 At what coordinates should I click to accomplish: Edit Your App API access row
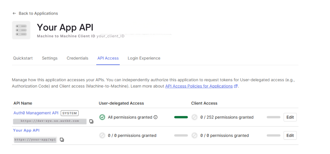pyautogui.click(x=290, y=136)
